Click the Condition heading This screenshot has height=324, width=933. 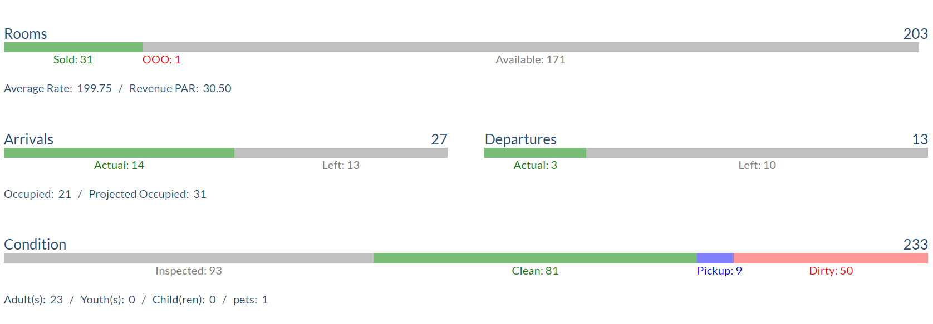tap(35, 245)
